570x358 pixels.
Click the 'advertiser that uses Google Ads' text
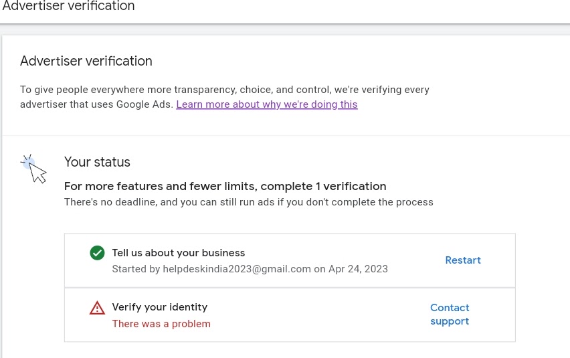tap(96, 104)
